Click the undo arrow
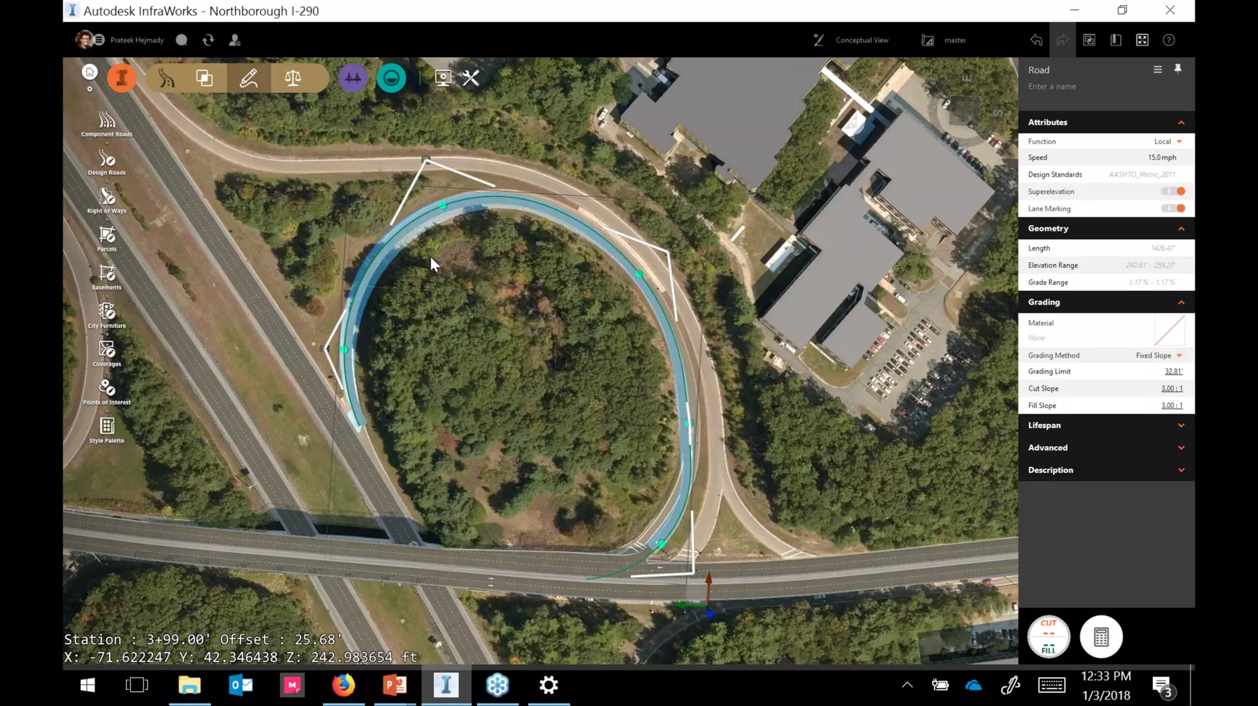1258x706 pixels. click(1036, 40)
